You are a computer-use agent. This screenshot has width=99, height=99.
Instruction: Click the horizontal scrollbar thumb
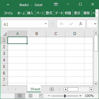(73, 90)
